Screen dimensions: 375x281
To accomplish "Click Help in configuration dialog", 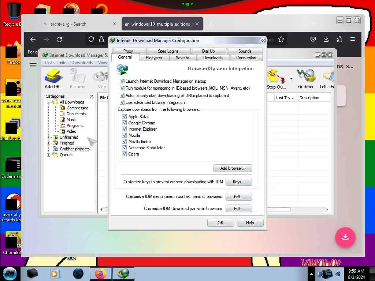I will tap(250, 223).
